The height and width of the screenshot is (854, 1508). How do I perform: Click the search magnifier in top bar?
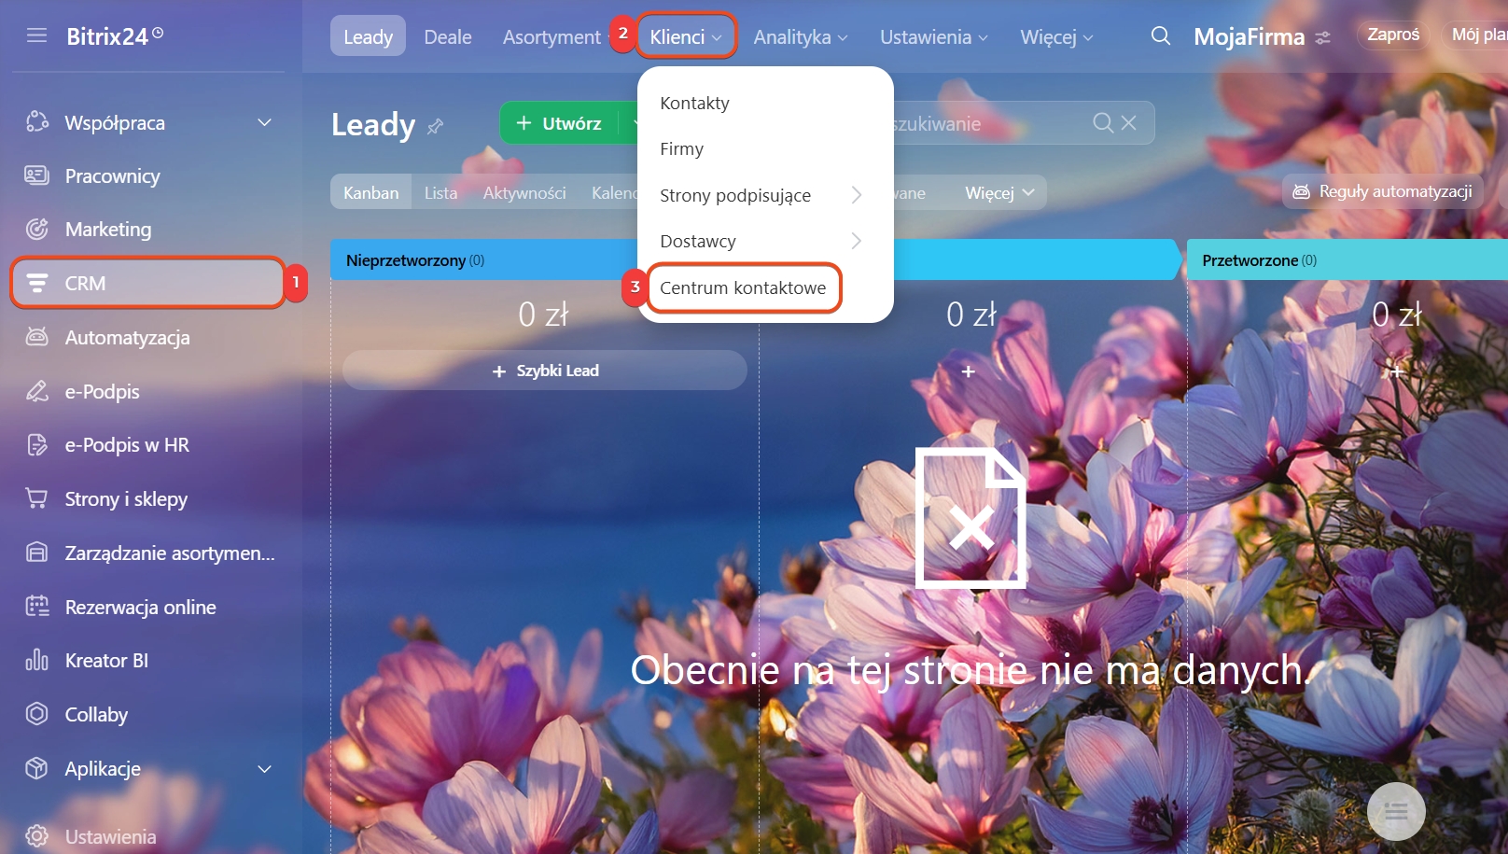click(1161, 36)
